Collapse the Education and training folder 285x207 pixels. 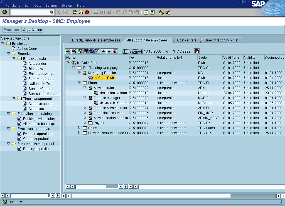click(x=8, y=114)
